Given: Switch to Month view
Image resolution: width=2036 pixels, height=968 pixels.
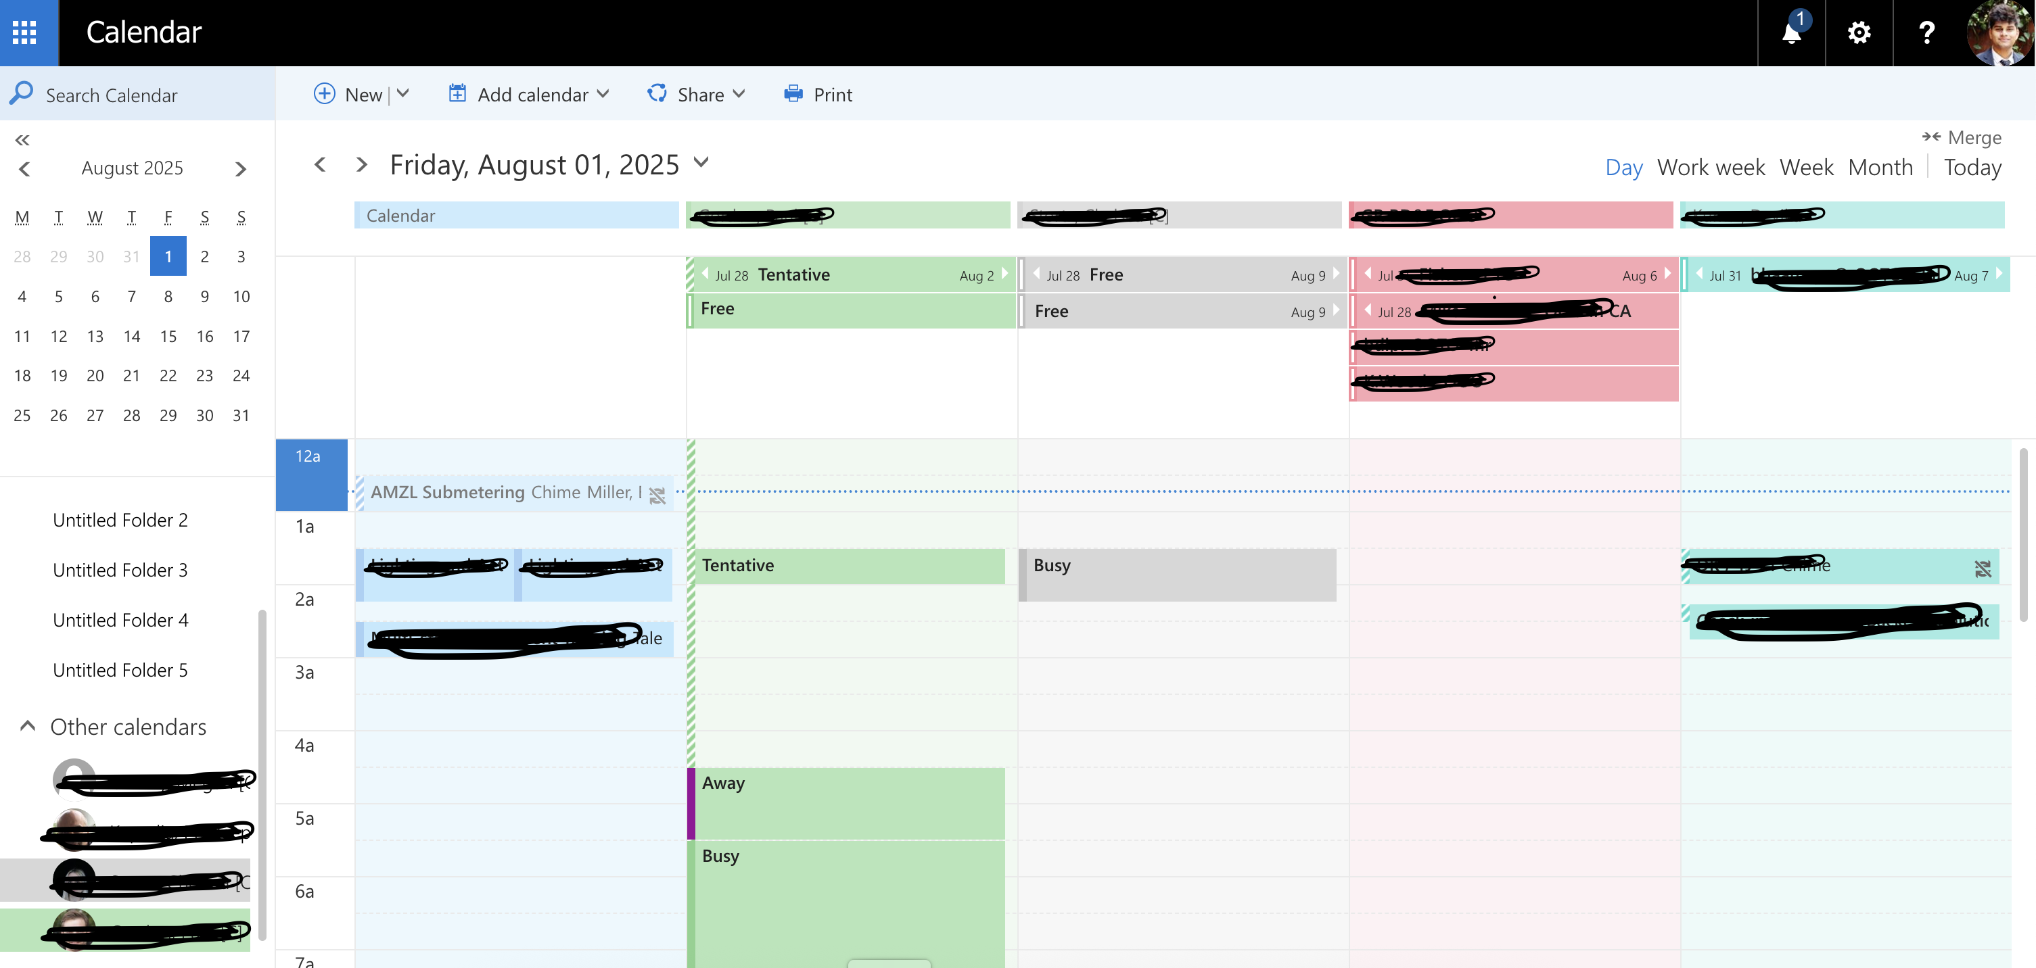Looking at the screenshot, I should pyautogui.click(x=1880, y=168).
